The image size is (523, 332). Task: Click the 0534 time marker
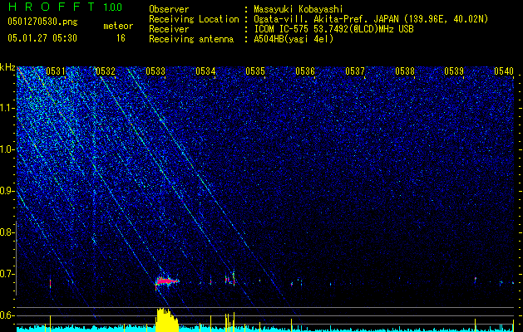[205, 71]
